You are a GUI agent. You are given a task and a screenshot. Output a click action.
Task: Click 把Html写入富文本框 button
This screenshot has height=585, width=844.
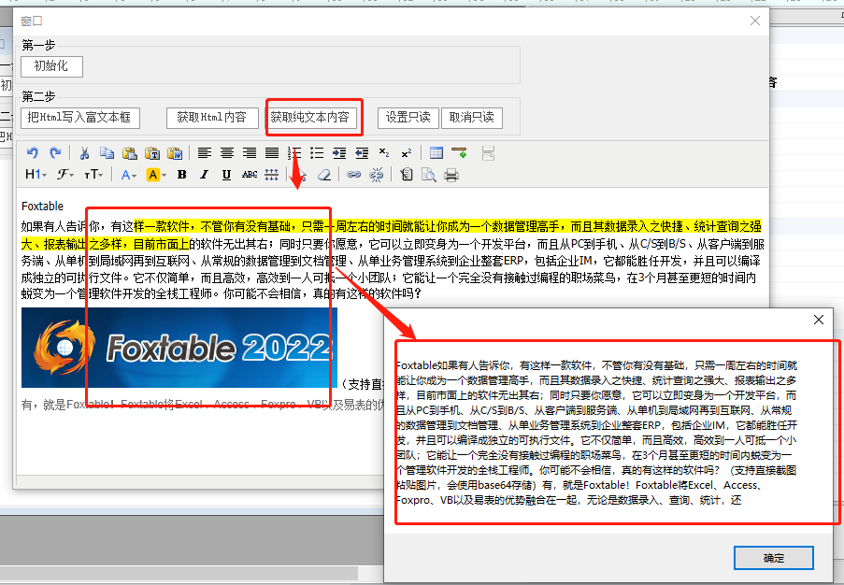coord(80,118)
